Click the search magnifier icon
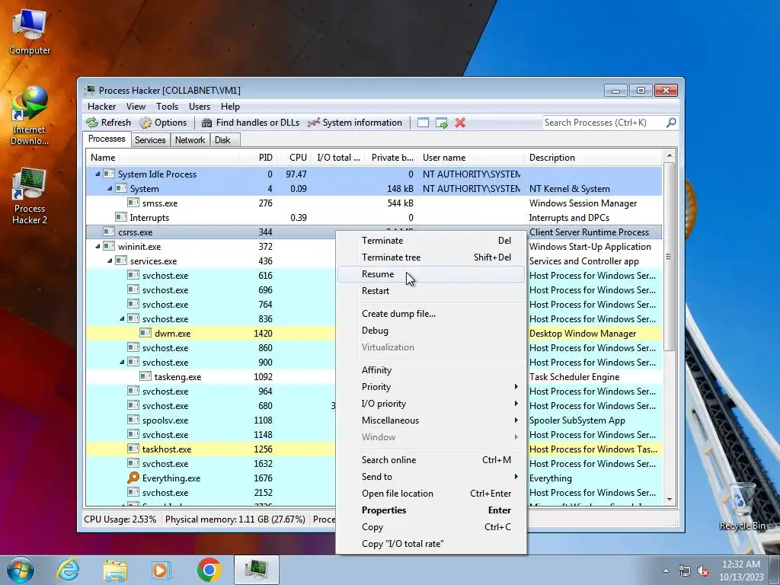Image resolution: width=780 pixels, height=585 pixels. [671, 123]
